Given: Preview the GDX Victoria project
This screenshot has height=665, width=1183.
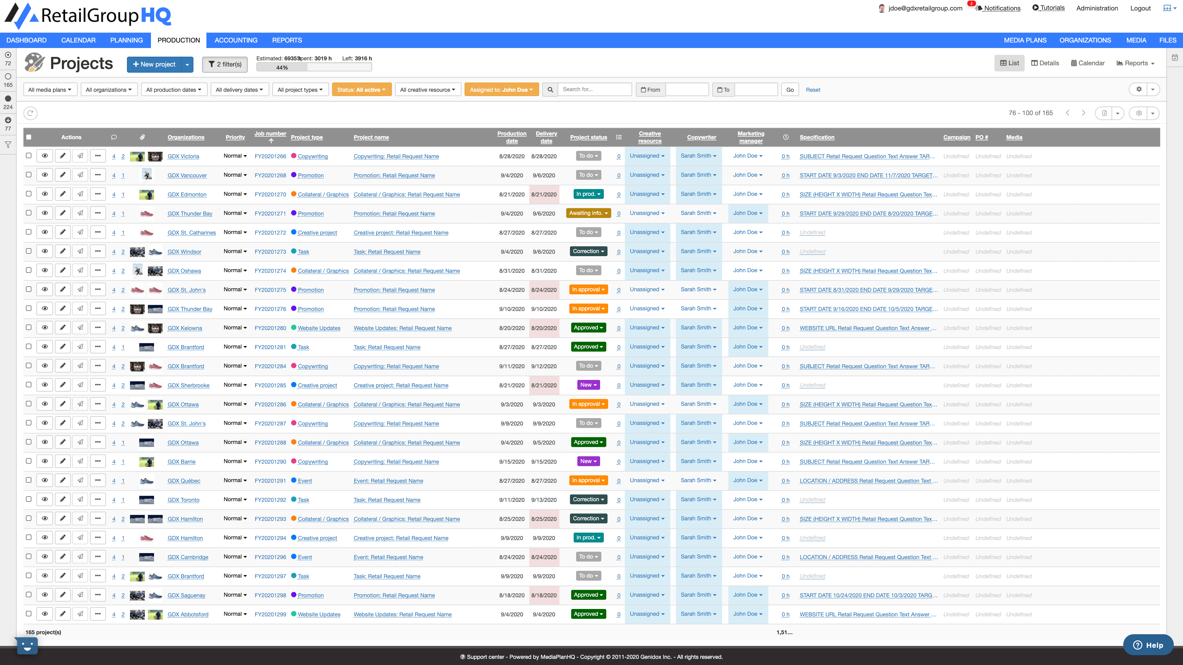Looking at the screenshot, I should [x=45, y=156].
